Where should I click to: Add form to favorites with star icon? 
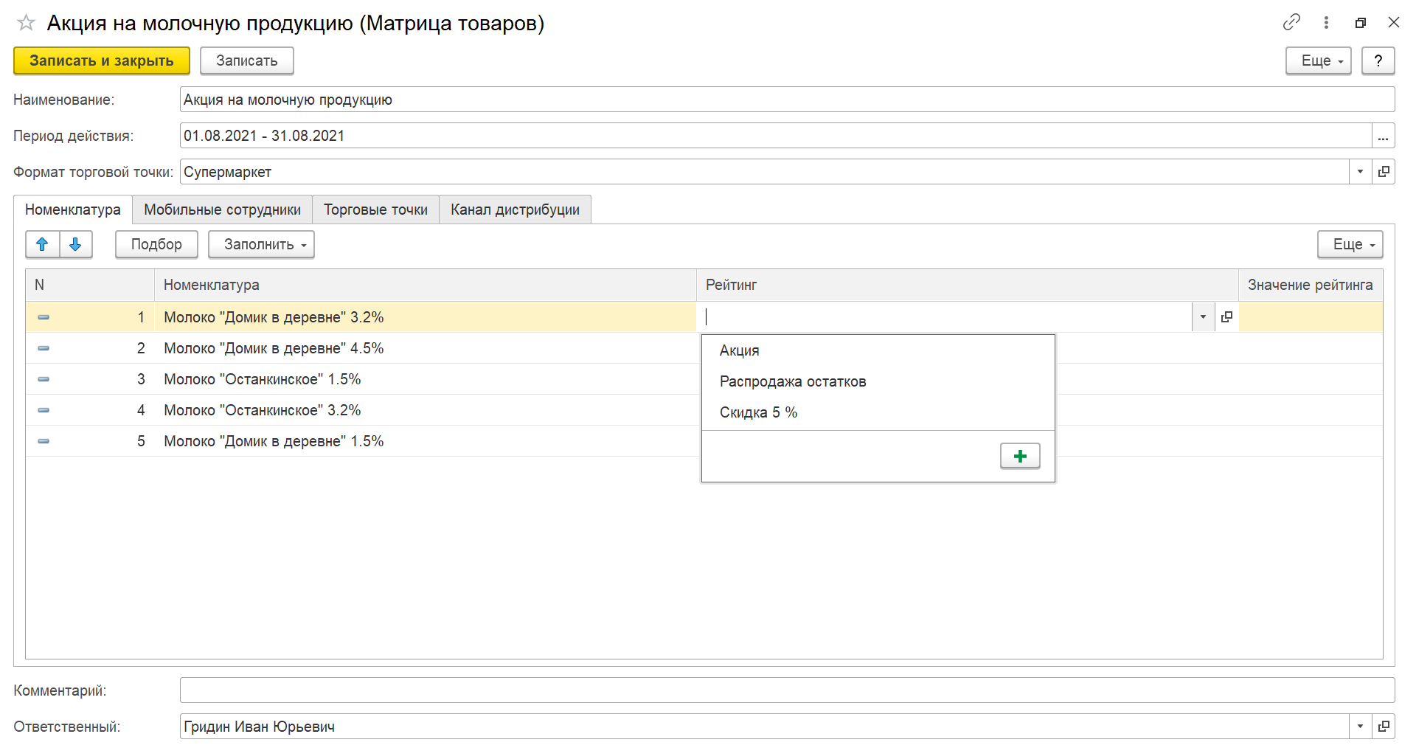[26, 23]
